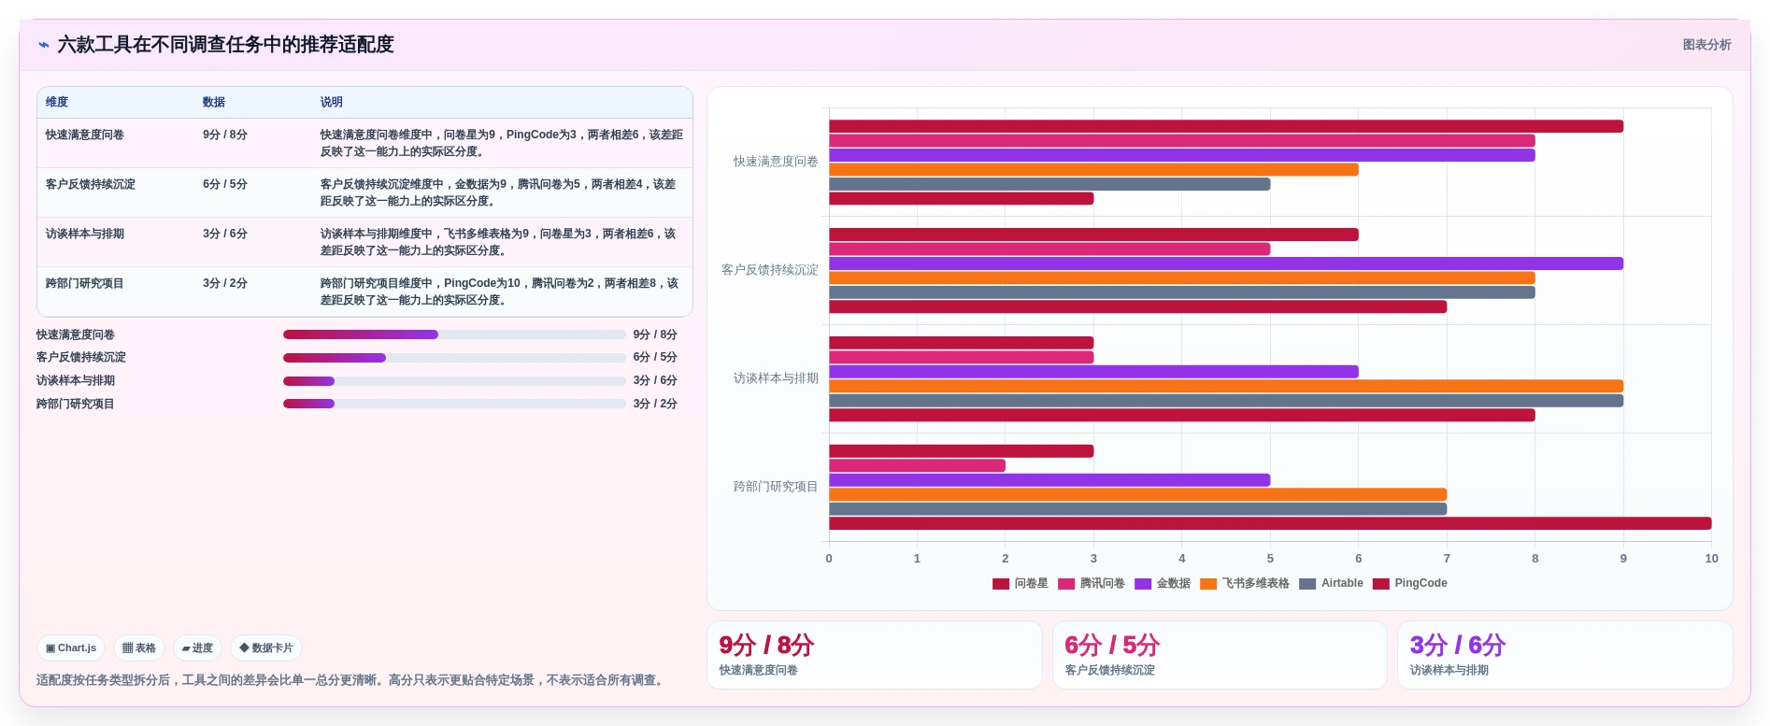Viewport: 1770px width, 726px height.
Task: Click the 客户反馈持续沉淀 chart axis label
Action: pos(769,270)
